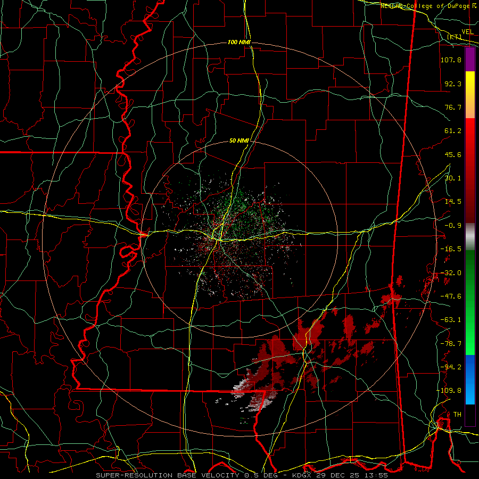The image size is (479, 479).
Task: Click the VEL legend title
Action: coord(467,32)
